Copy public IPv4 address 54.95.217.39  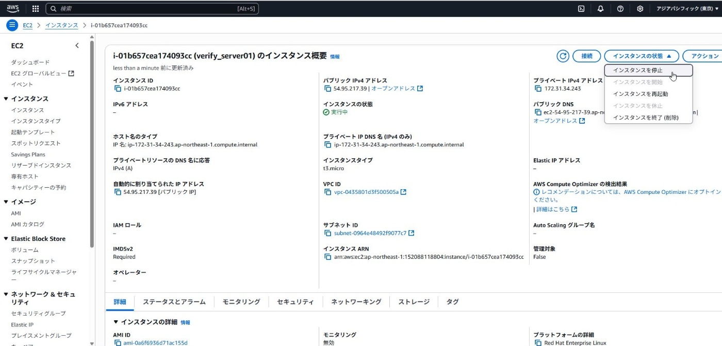click(327, 89)
